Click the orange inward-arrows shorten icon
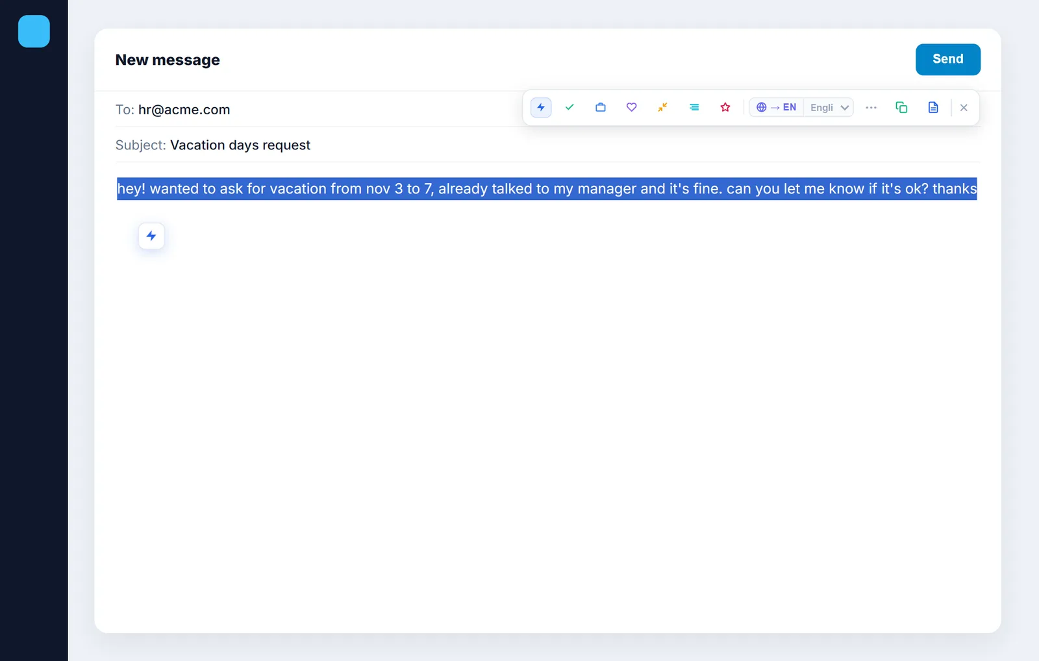This screenshot has width=1039, height=661. [662, 107]
